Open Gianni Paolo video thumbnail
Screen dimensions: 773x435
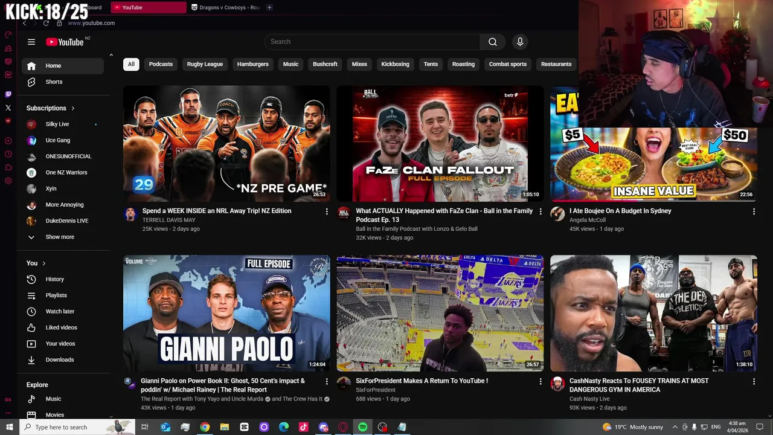[x=226, y=313]
